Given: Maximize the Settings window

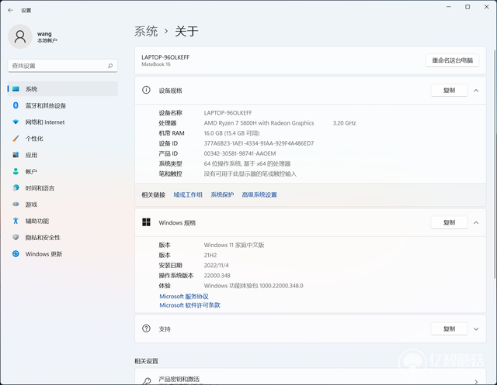Looking at the screenshot, I should click(467, 7).
